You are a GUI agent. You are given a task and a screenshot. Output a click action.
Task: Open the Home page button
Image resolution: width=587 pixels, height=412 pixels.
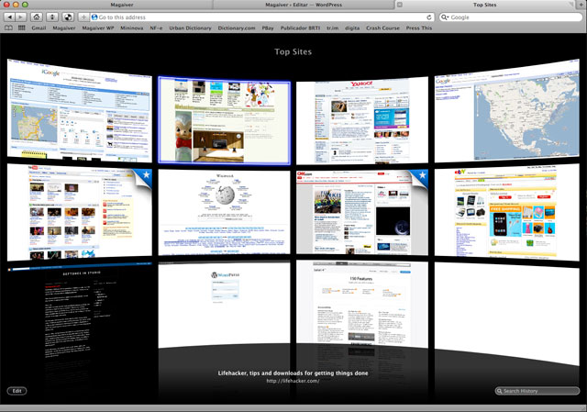click(37, 17)
